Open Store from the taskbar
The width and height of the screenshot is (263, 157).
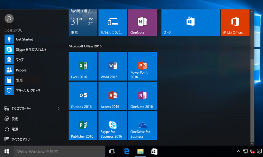(x=154, y=151)
